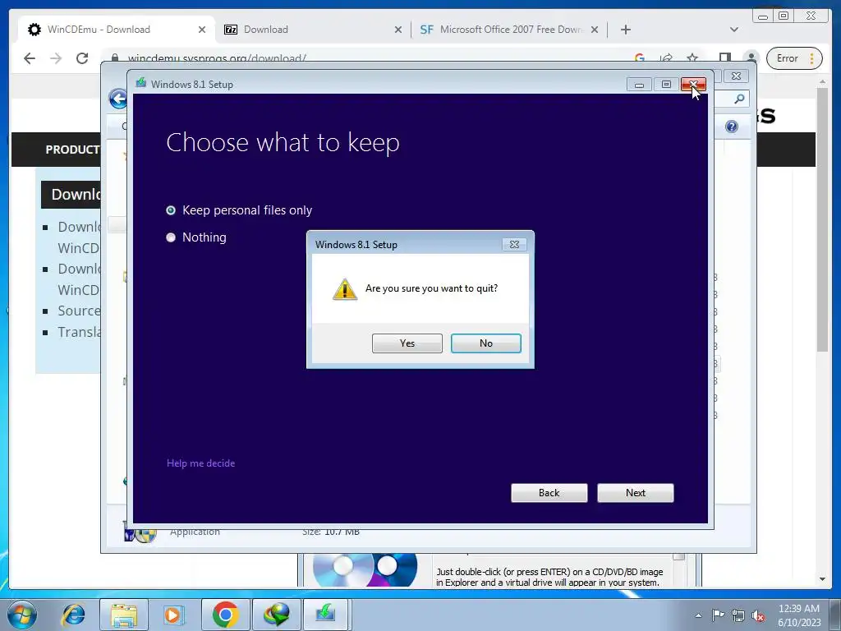Confirm quitting setup with Yes
This screenshot has width=841, height=631.
(407, 343)
